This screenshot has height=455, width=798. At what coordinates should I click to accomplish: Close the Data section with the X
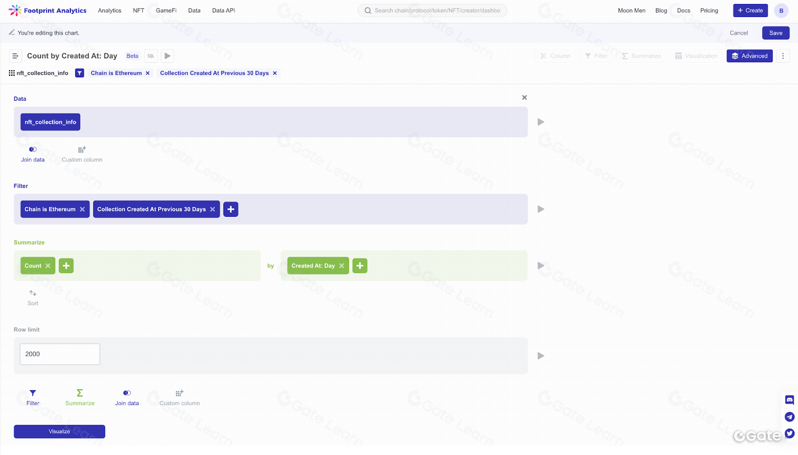coord(524,98)
